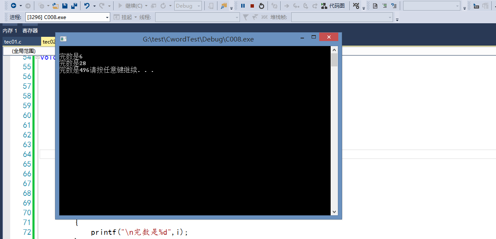Click the console scrollbar up arrow
This screenshot has width=496, height=239.
tap(334, 49)
